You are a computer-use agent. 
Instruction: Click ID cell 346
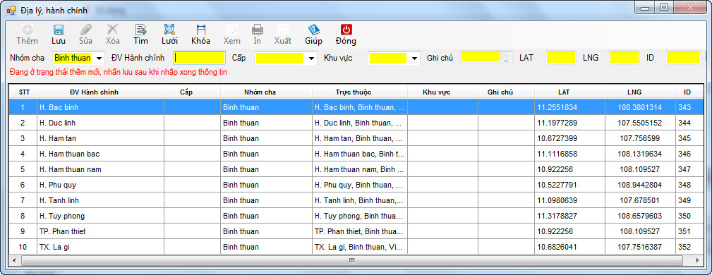(x=689, y=154)
